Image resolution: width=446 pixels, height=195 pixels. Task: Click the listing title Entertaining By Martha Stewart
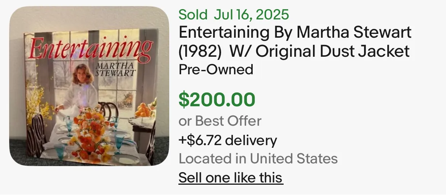pyautogui.click(x=295, y=33)
